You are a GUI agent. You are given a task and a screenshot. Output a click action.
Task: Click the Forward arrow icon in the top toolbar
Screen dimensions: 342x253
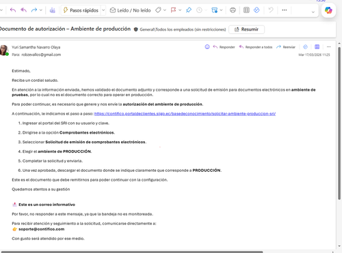pos(34,10)
